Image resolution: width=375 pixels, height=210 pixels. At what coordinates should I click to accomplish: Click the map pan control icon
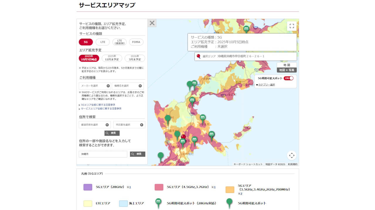point(292,155)
